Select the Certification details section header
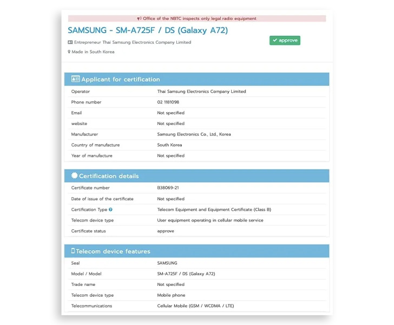The image size is (394, 325). coord(197,176)
